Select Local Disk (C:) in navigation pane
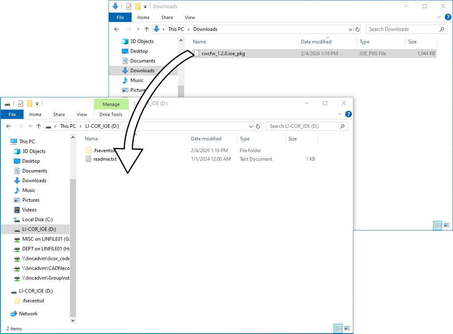The height and width of the screenshot is (334, 453). coord(37,220)
